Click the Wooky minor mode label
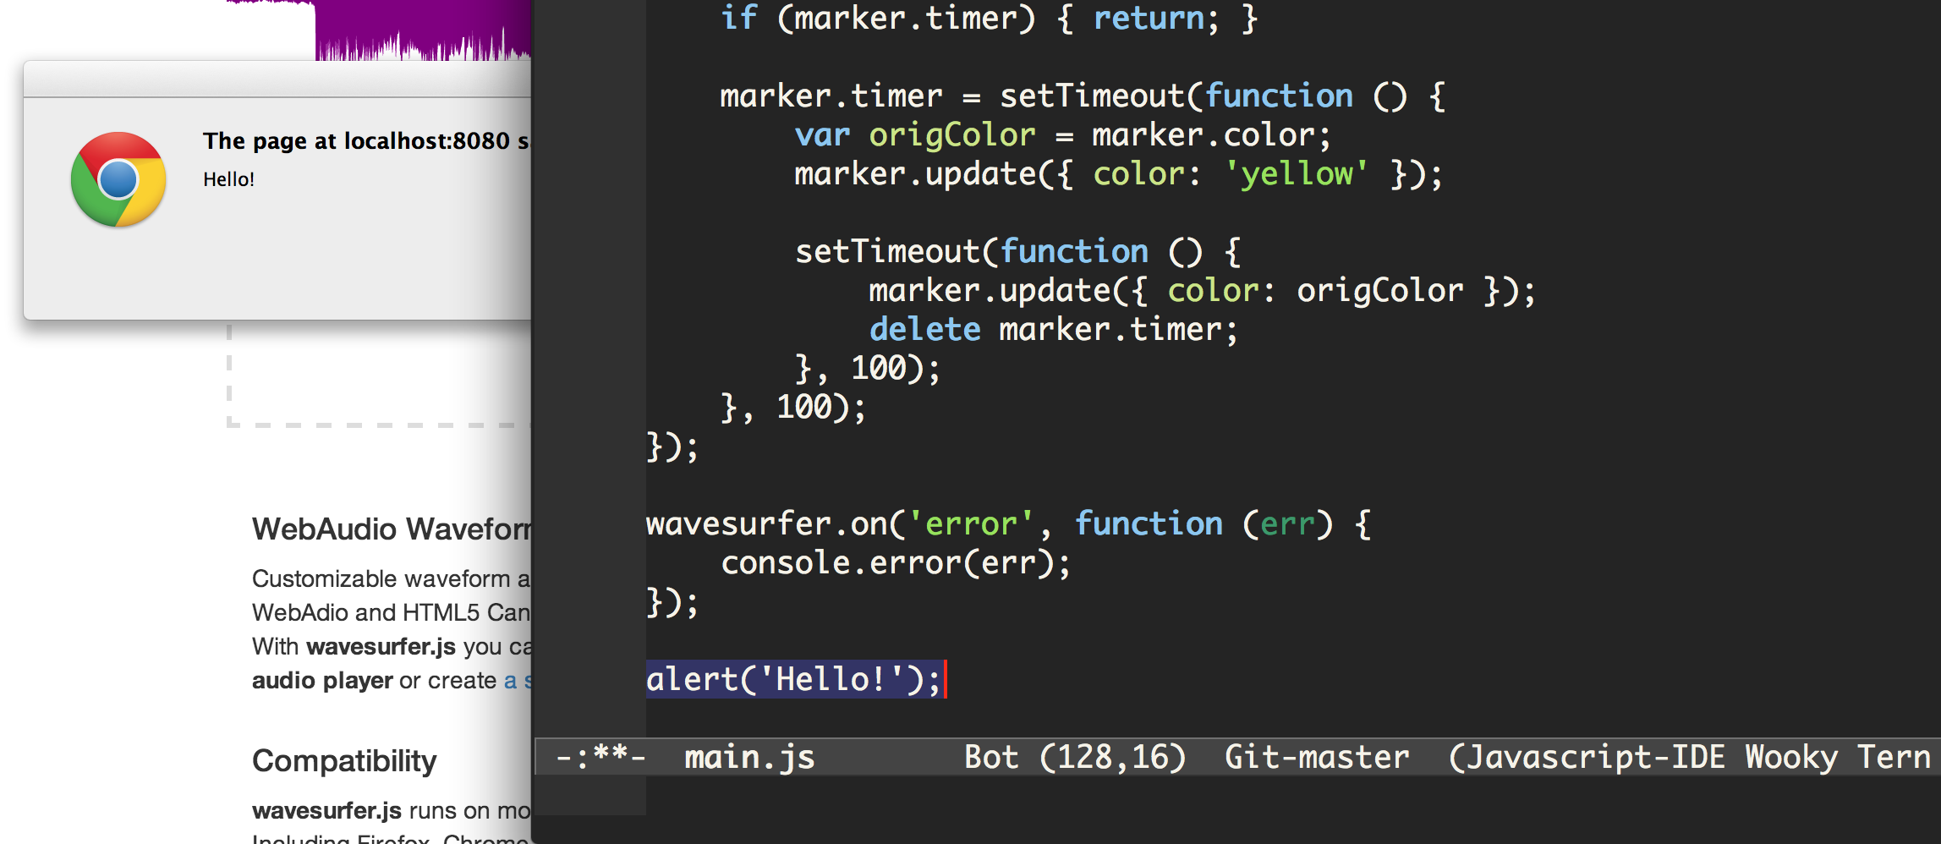The image size is (1941, 844). [x=1791, y=757]
